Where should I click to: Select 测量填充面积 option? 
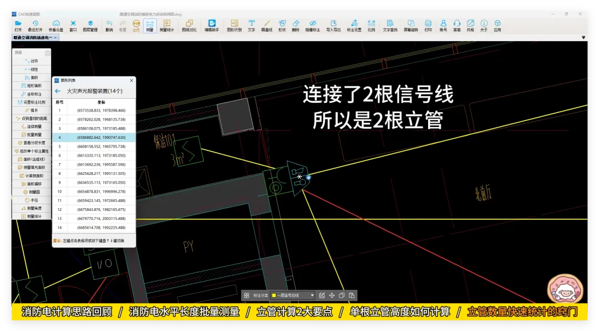[31, 168]
